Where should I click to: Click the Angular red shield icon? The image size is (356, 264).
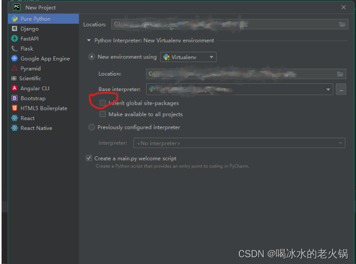point(15,88)
